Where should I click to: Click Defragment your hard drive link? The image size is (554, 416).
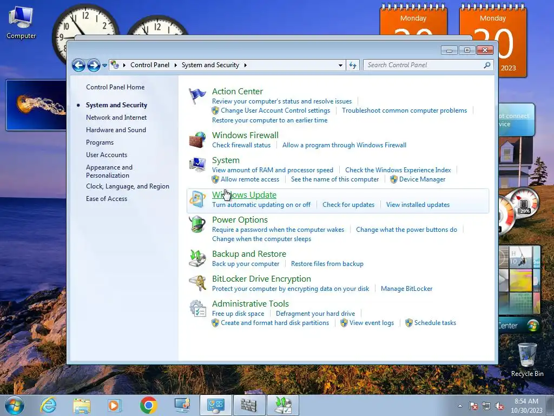click(315, 314)
